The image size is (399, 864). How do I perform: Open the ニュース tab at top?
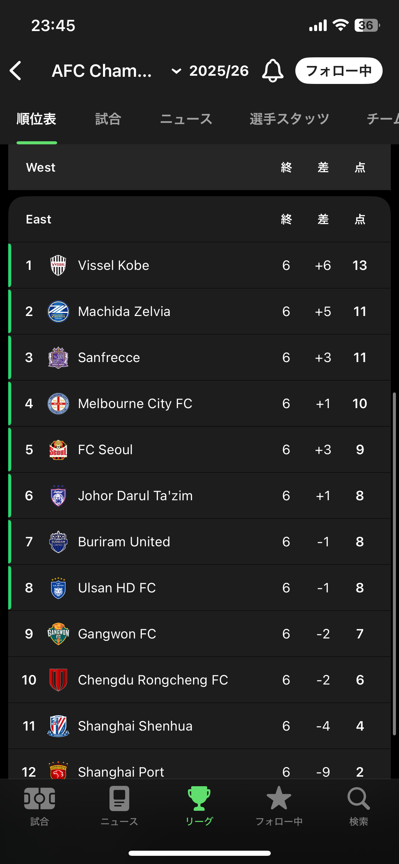pyautogui.click(x=186, y=119)
